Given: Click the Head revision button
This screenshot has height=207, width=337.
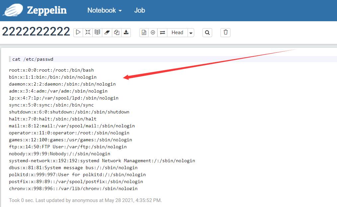Looking at the screenshot, I should click(x=177, y=33).
